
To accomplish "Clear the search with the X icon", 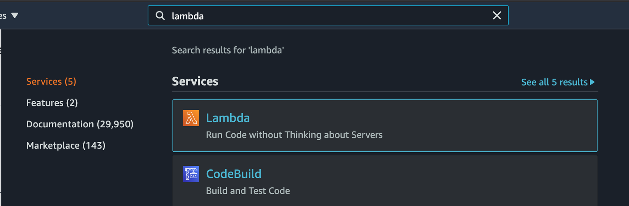I will click(497, 16).
